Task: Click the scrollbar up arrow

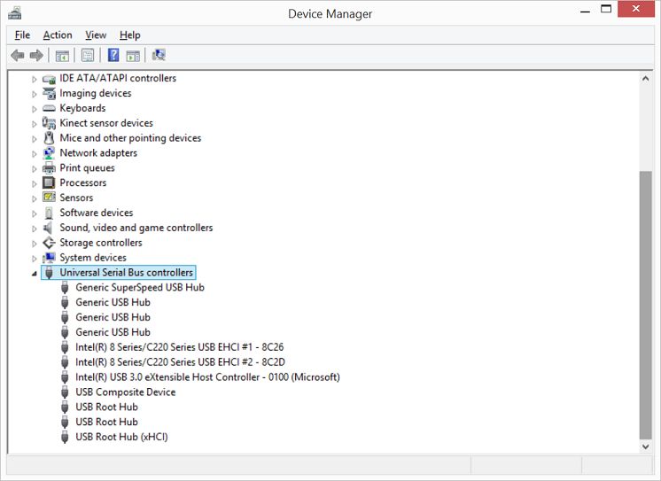Action: [x=645, y=79]
